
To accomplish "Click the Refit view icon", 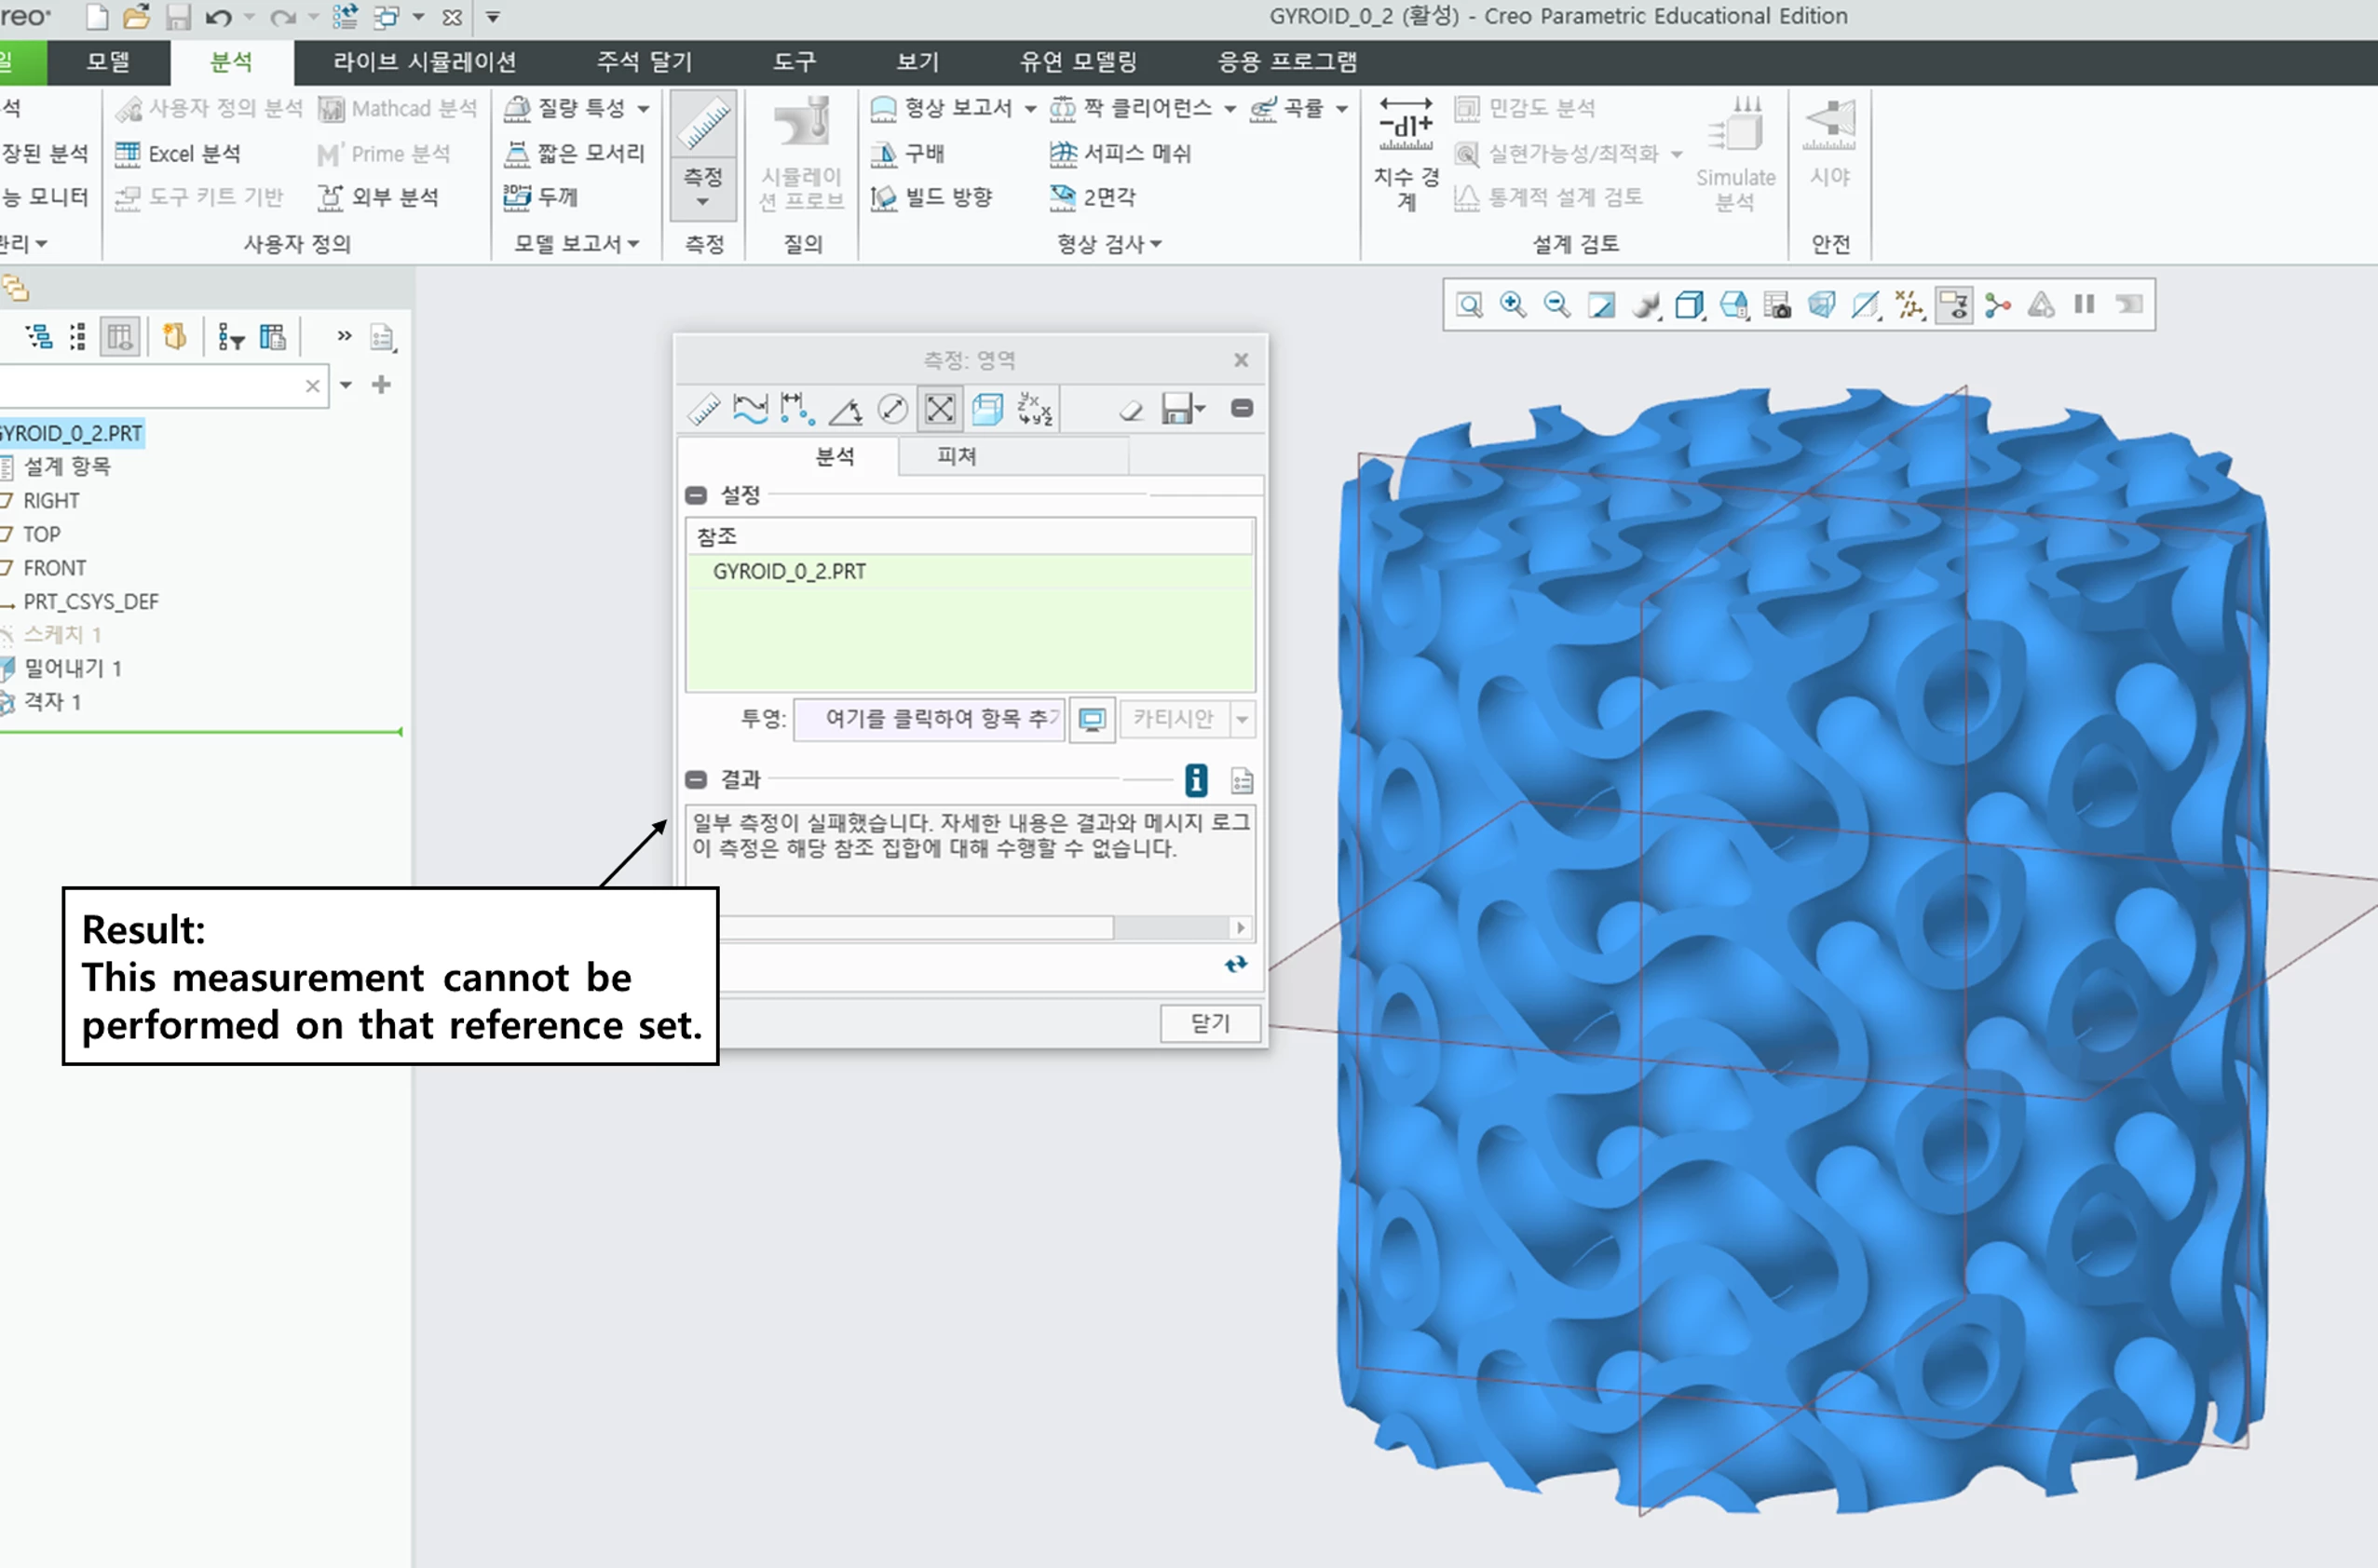I will [1469, 305].
